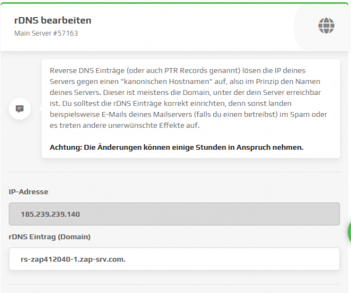
Task: Click the "rDNS bearbeiten" heading
Action: pyautogui.click(x=53, y=21)
